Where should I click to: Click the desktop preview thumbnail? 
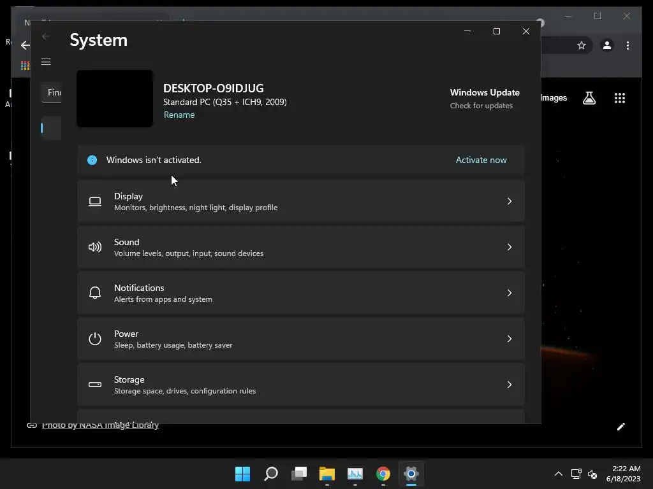pos(115,99)
